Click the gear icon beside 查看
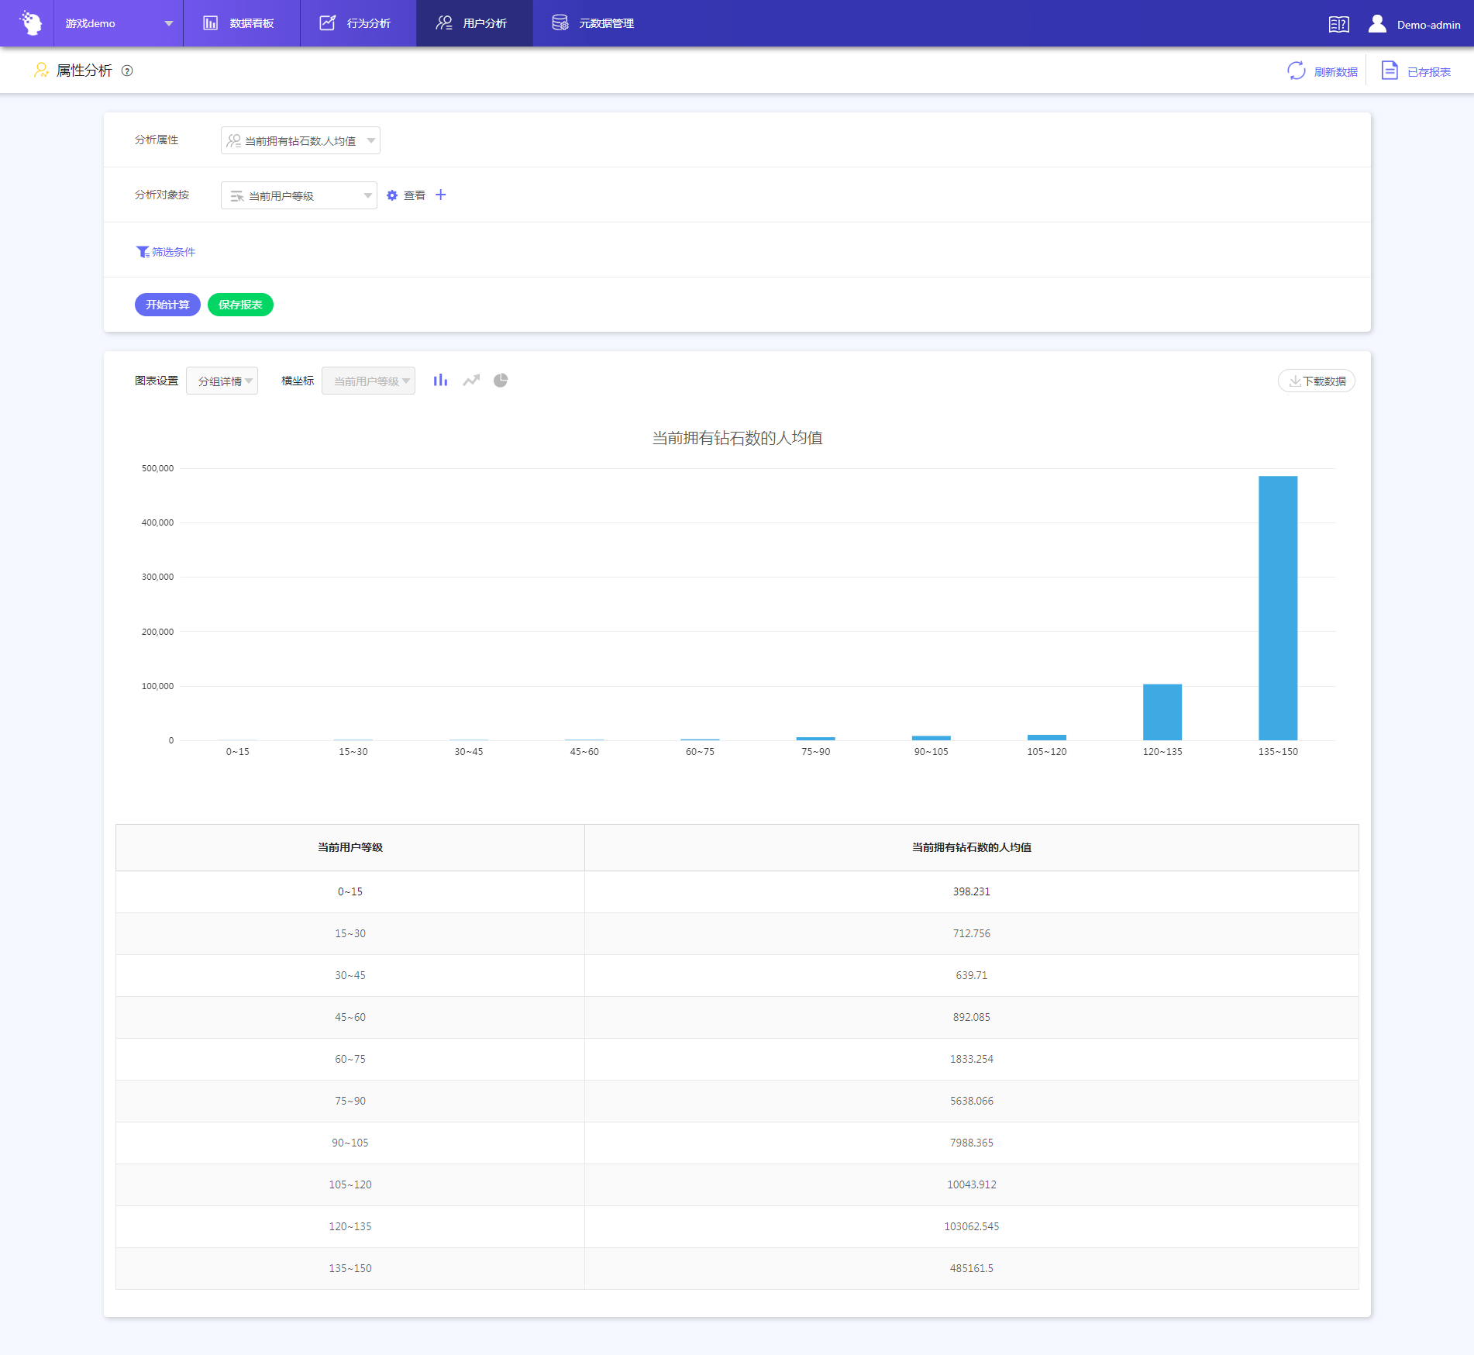Screen dimensions: 1474x1355 (x=392, y=195)
